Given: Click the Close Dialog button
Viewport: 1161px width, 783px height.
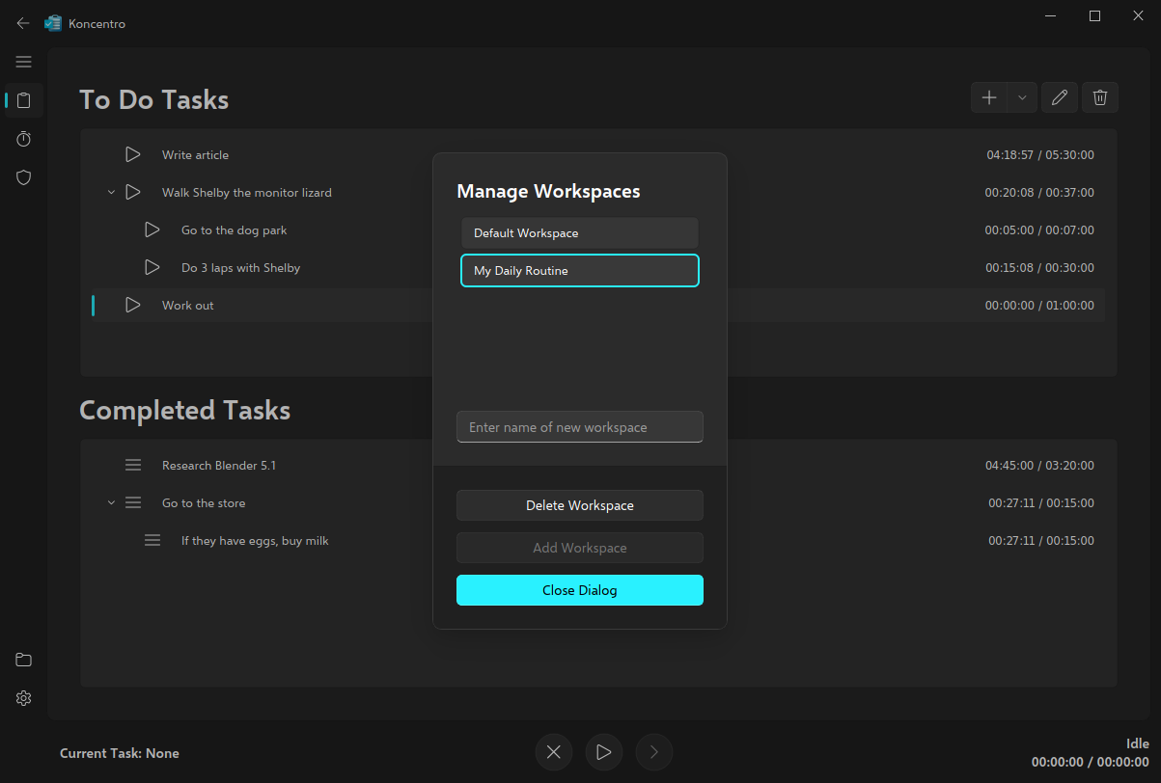Looking at the screenshot, I should tap(579, 590).
